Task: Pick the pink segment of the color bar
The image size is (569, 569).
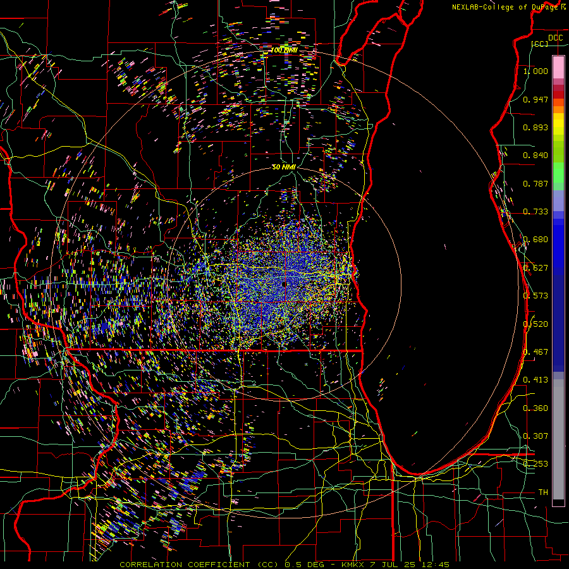Action: (x=558, y=67)
